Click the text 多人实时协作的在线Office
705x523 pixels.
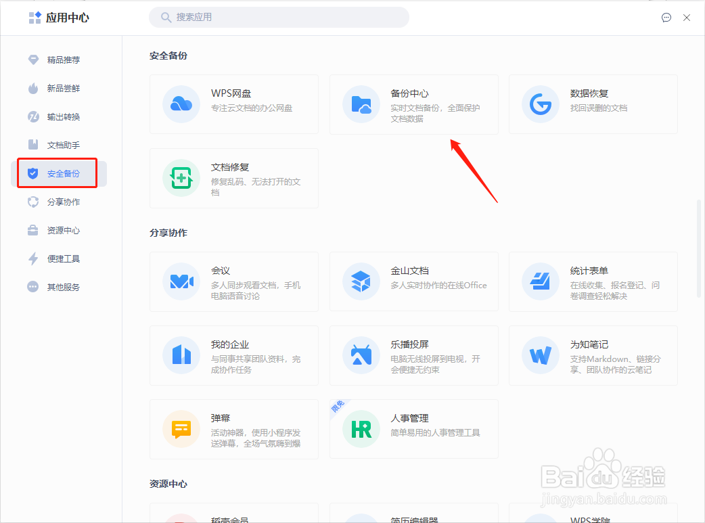439,285
